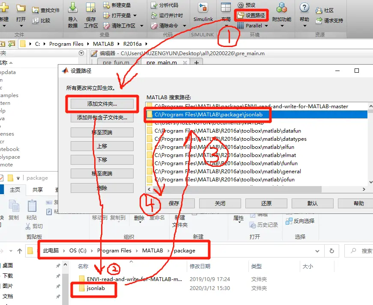Click 属性 properties in Explorer ribbon

point(239,219)
